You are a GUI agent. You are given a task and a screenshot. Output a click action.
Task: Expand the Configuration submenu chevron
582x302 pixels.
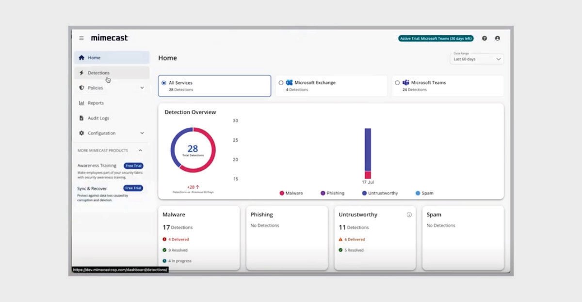(x=142, y=133)
